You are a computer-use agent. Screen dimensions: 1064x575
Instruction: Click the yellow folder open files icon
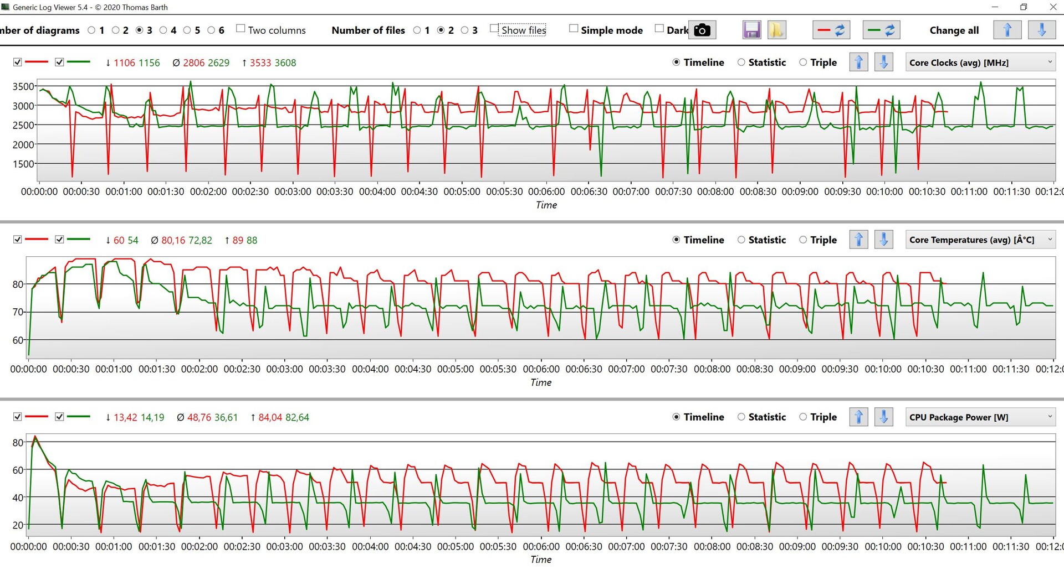pyautogui.click(x=776, y=30)
